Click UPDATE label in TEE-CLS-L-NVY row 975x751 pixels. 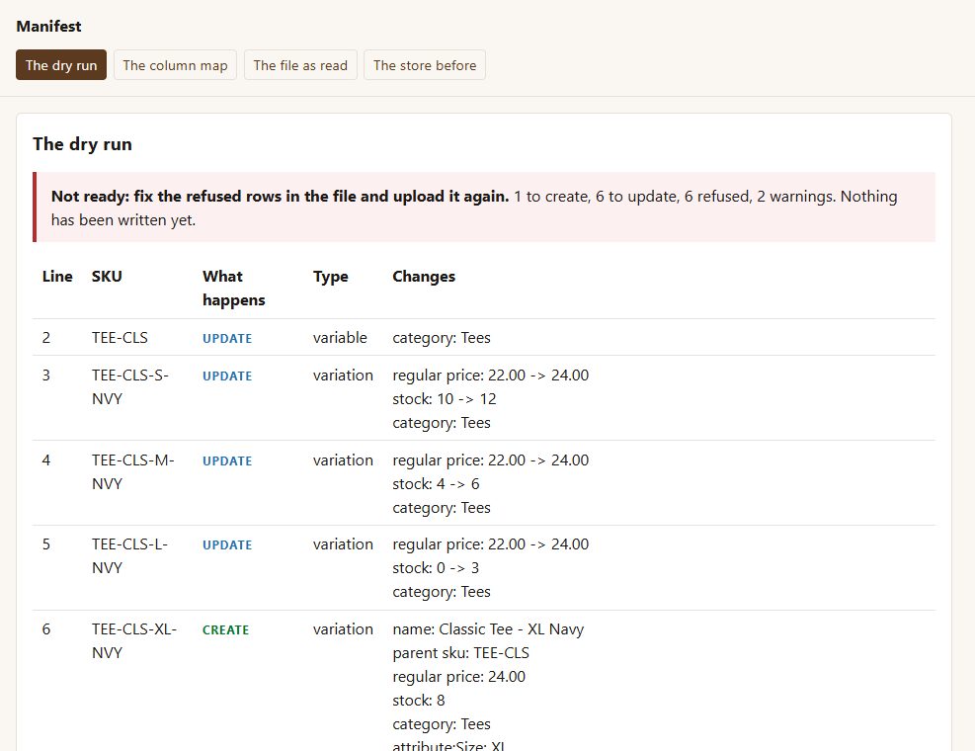tap(227, 545)
